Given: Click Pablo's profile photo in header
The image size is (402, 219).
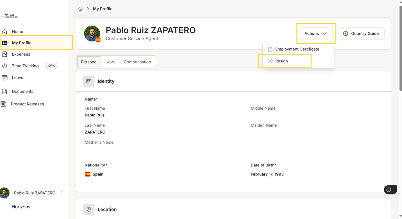Looking at the screenshot, I should 92,33.
